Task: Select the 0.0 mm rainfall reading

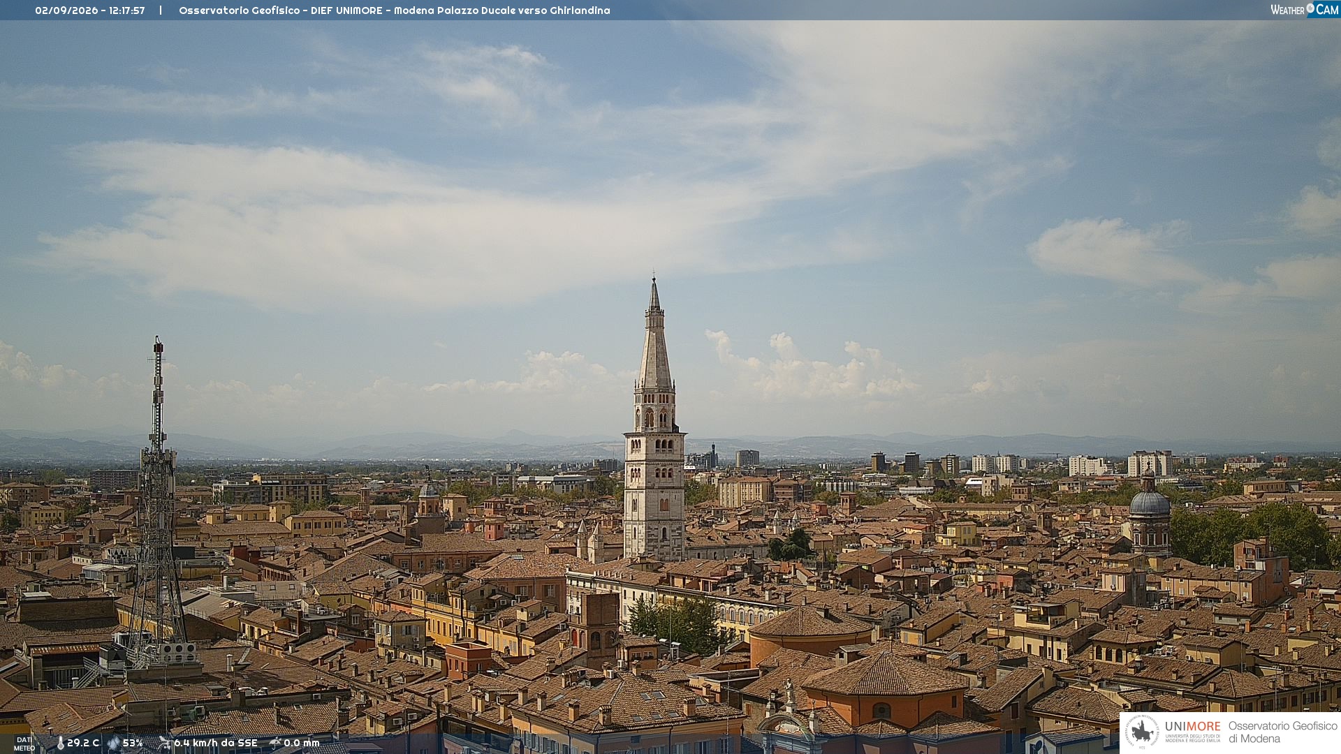Action: (302, 744)
